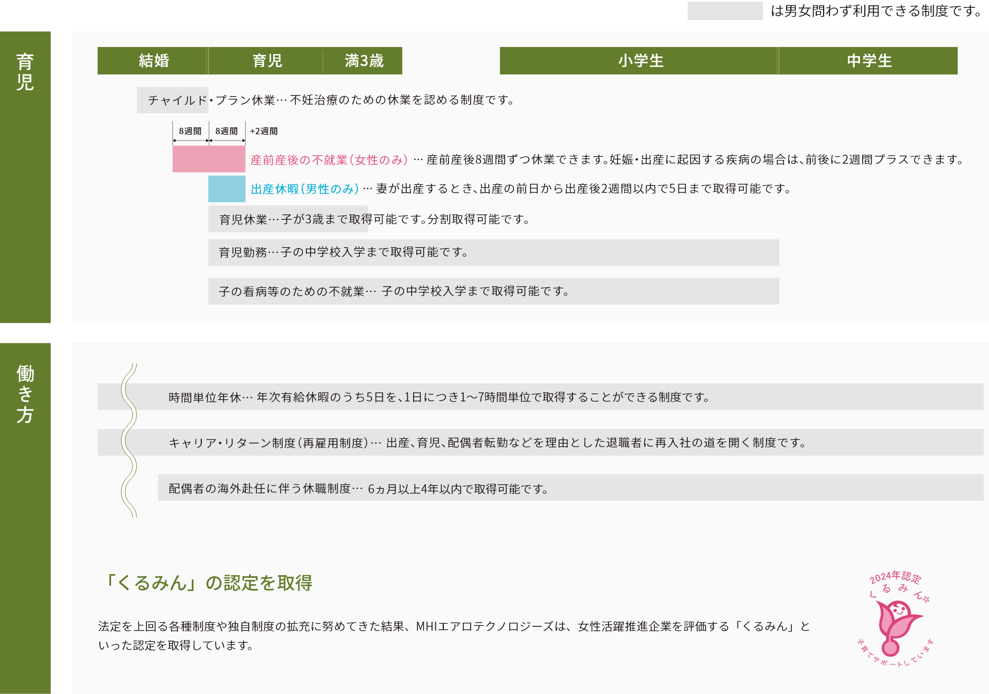Viewport: 989px width, 694px height.
Task: Toggle the 結婚 timeline stage
Action: (x=152, y=61)
